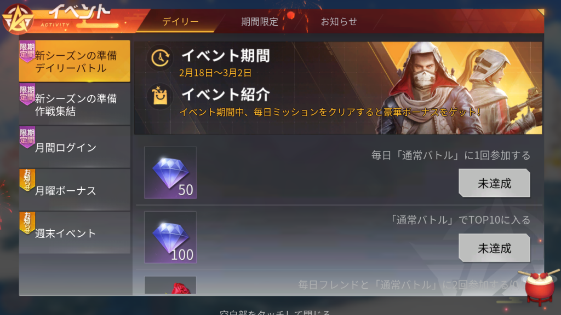The height and width of the screenshot is (315, 561).
Task: Click 未達成 button for daily battle mission
Action: (x=495, y=183)
